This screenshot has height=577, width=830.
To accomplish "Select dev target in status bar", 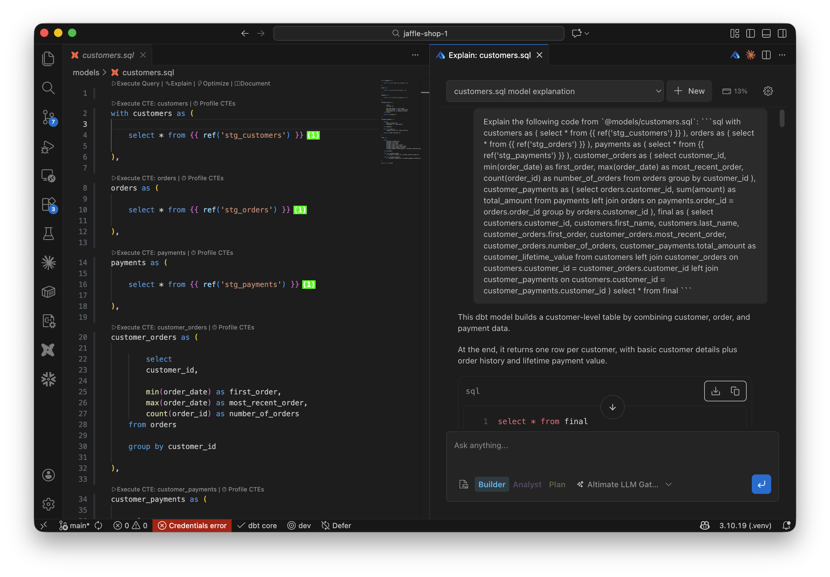I will coord(299,525).
